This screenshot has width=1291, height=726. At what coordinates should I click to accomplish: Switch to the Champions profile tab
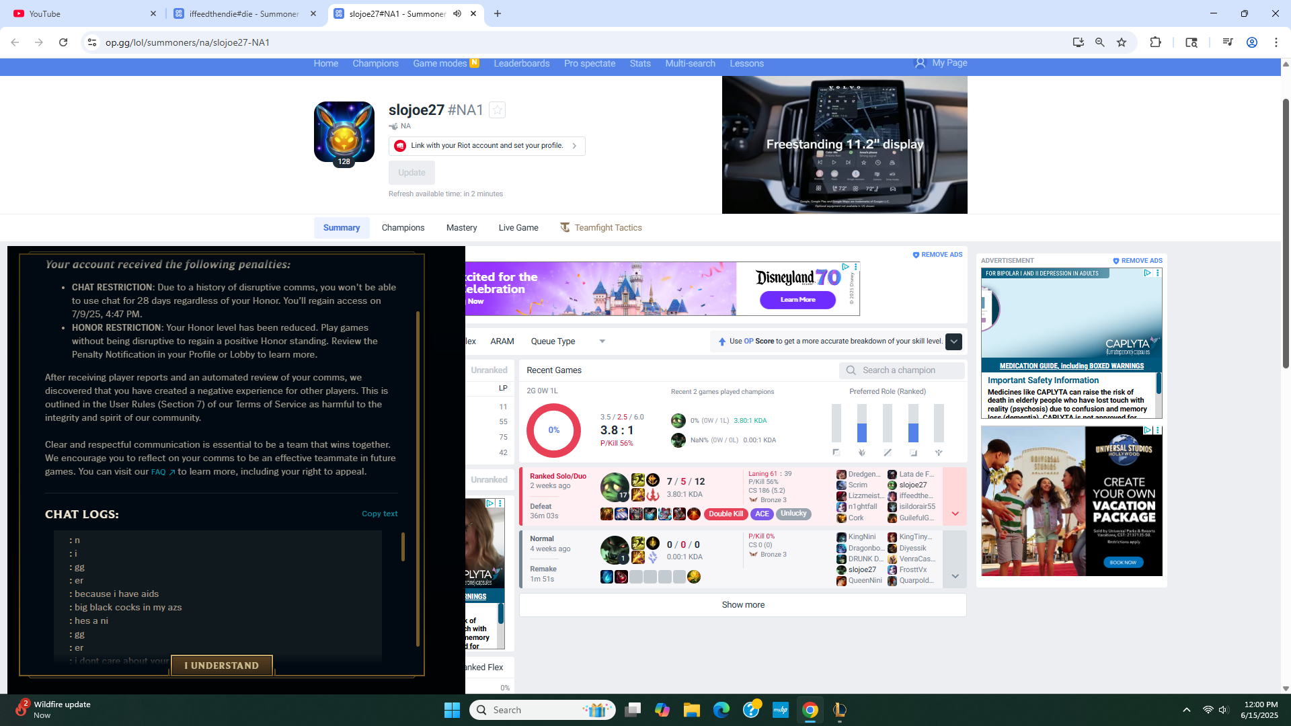pyautogui.click(x=403, y=228)
